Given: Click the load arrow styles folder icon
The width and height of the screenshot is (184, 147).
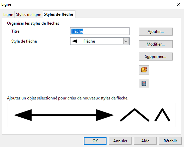Looking at the screenshot, I should (144, 70).
